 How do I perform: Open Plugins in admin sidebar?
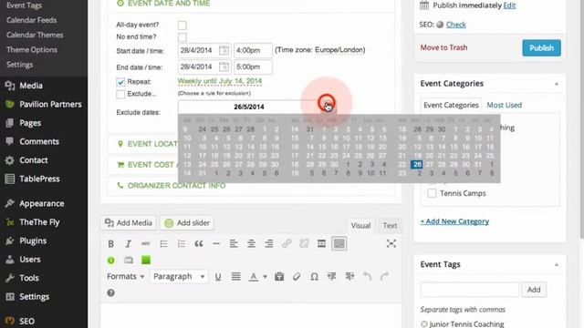(33, 241)
